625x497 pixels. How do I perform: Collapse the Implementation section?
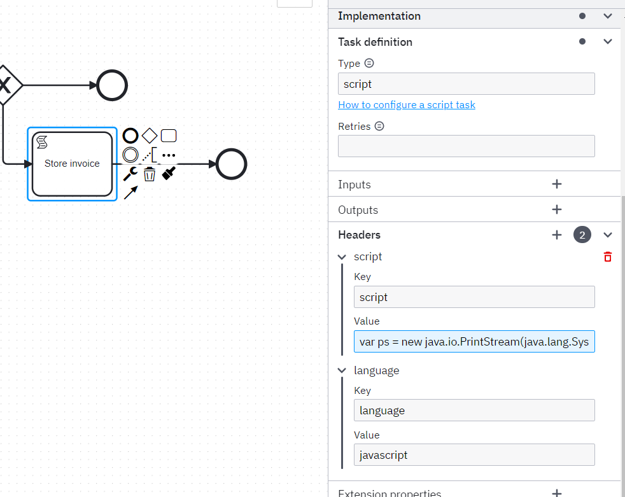click(607, 16)
